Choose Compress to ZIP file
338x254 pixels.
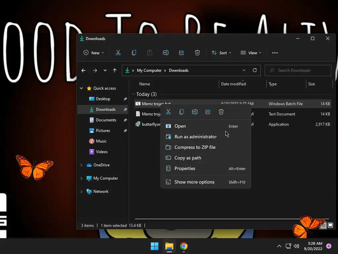point(206,147)
